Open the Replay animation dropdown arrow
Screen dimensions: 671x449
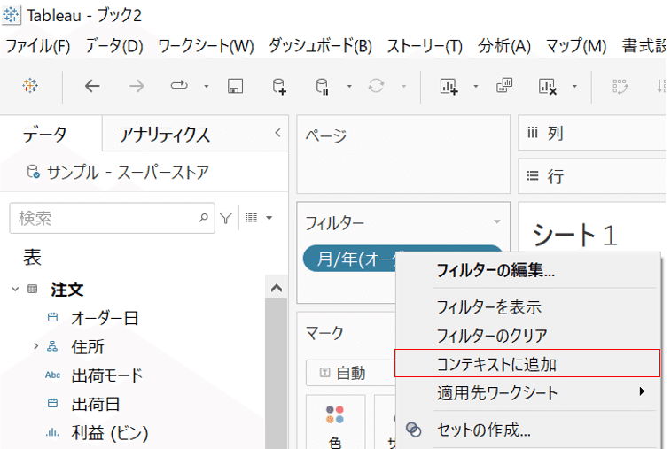click(x=207, y=87)
